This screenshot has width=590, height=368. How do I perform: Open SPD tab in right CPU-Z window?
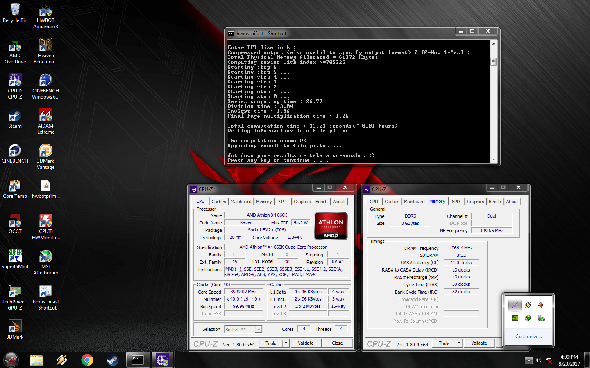(x=456, y=202)
